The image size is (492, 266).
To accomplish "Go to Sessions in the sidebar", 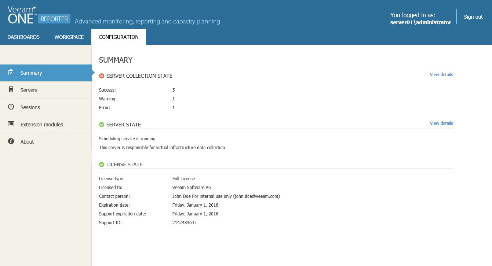I will 30,107.
